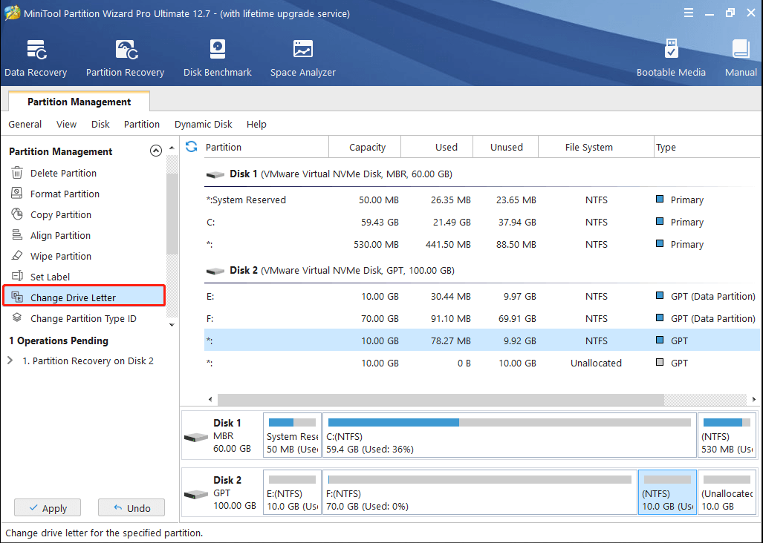Open the Dynamic Disk menu

[203, 124]
